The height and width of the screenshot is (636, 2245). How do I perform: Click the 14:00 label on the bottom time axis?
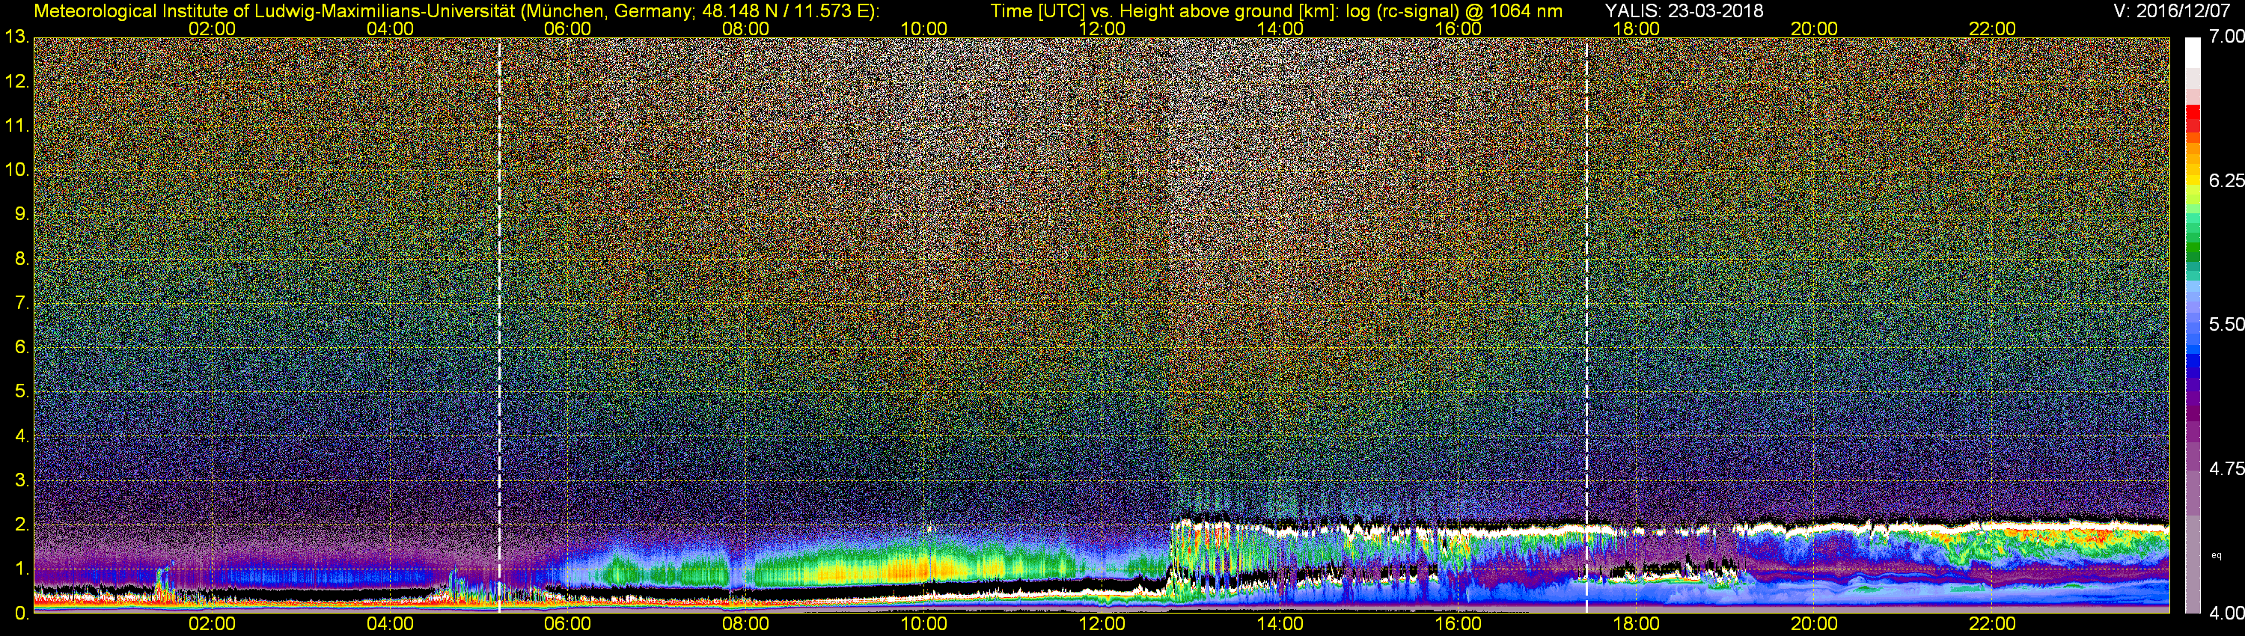pyautogui.click(x=1280, y=624)
